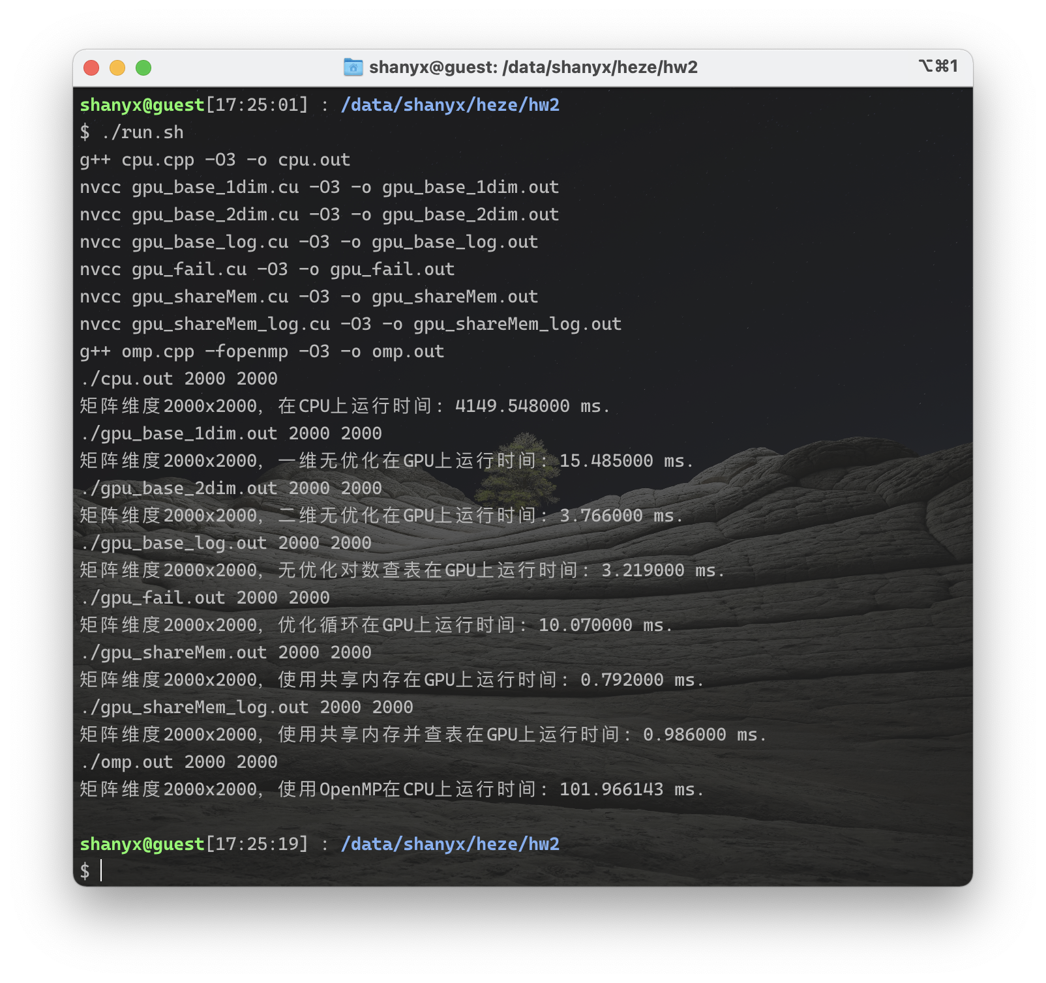Click the ./gpu_shareMem_log.out 2000 2000 line

point(247,707)
